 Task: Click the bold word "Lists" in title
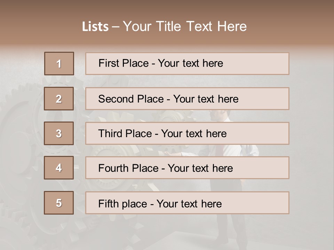coord(95,27)
